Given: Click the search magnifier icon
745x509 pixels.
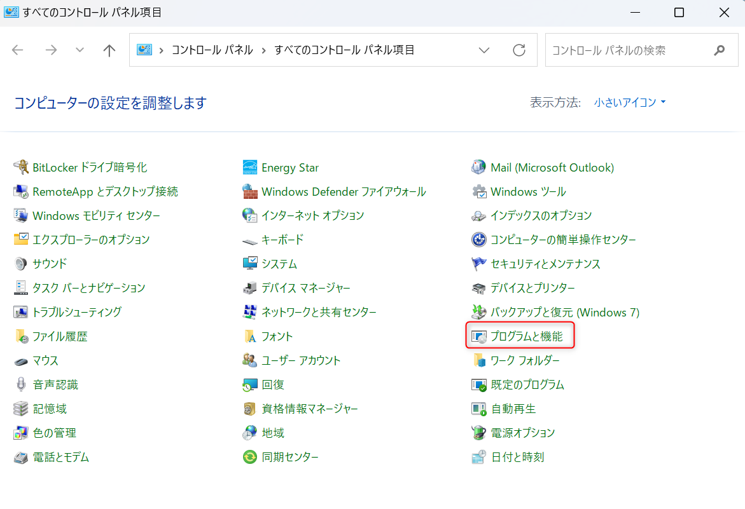Looking at the screenshot, I should [x=720, y=50].
